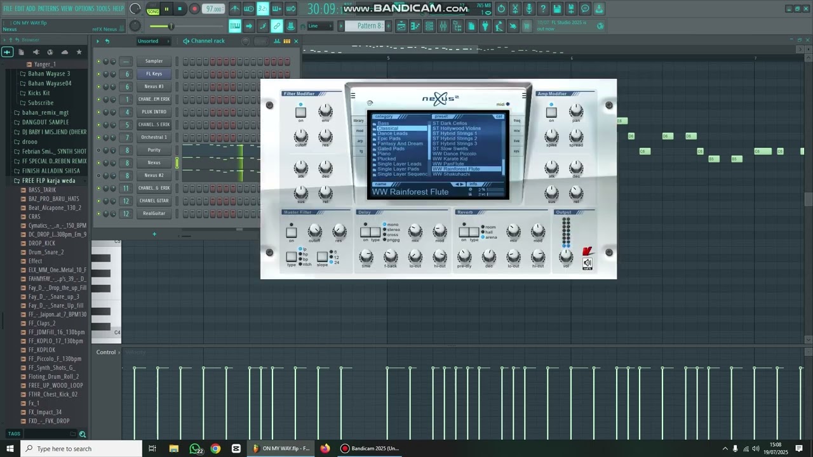Image resolution: width=813 pixels, height=457 pixels.
Task: Click the browser search magnifier icon
Action: 82,434
